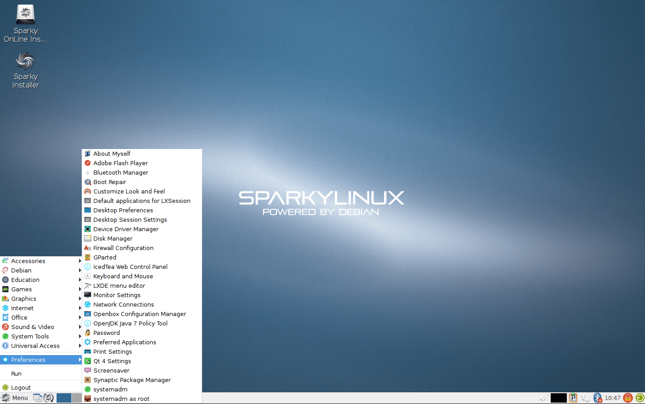Click the green logout tray icon
Viewport: 645px width, 404px height.
pyautogui.click(x=640, y=398)
